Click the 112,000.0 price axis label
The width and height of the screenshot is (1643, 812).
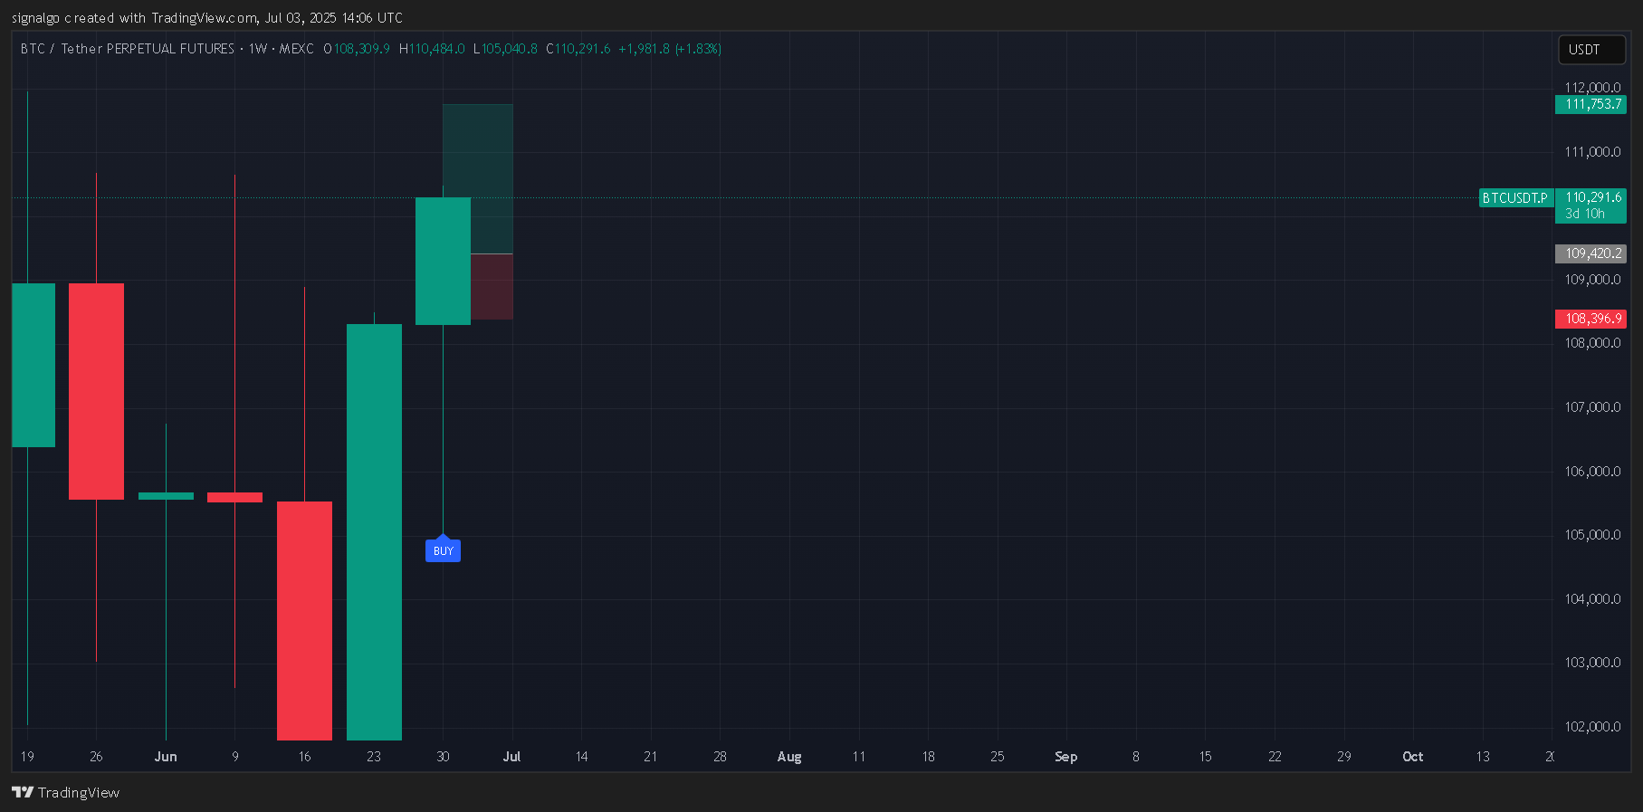coord(1592,88)
